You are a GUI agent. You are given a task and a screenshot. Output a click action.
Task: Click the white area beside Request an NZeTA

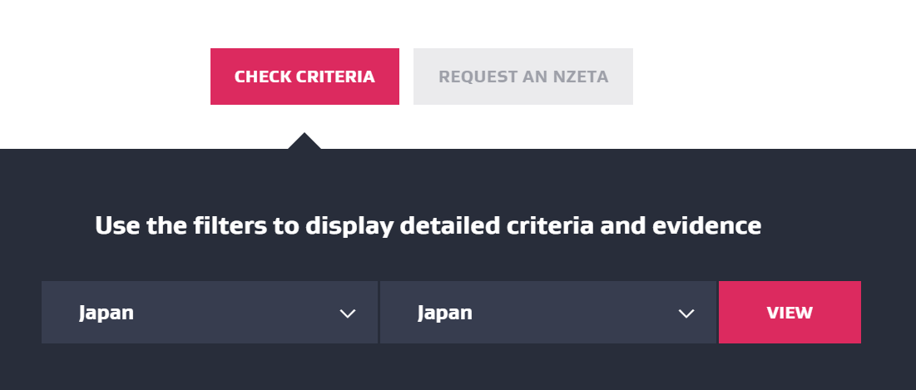point(749,77)
